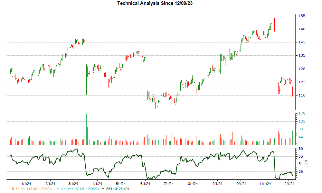Click the 3/1/24 date label
Screen dimensions: 322x193
pyautogui.click(x=73, y=184)
